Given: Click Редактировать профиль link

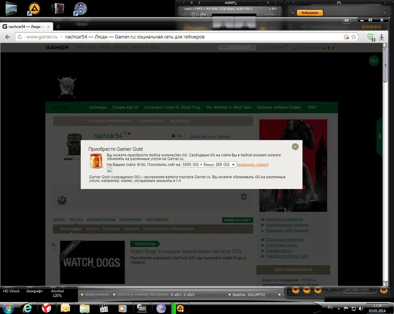Looking at the screenshot, I should (x=287, y=225).
